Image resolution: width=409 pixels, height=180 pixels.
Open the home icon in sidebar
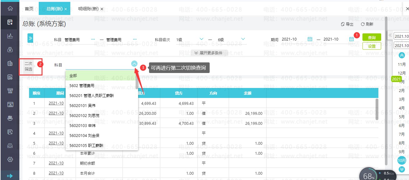click(10, 9)
